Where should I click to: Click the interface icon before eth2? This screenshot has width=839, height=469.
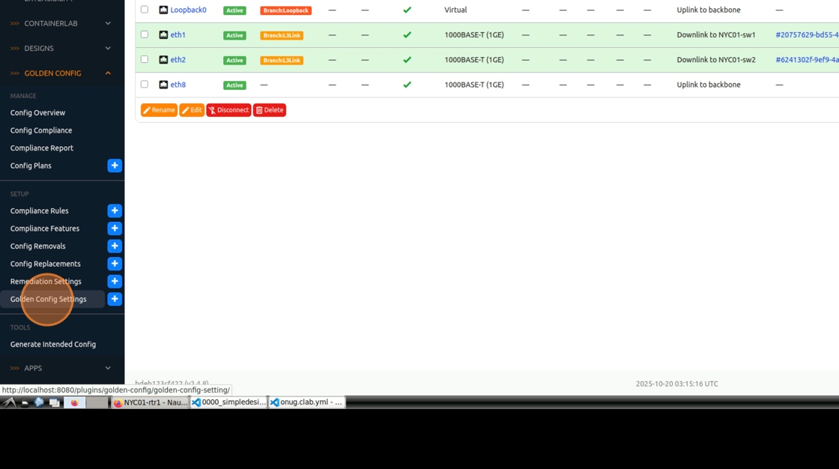pyautogui.click(x=163, y=59)
